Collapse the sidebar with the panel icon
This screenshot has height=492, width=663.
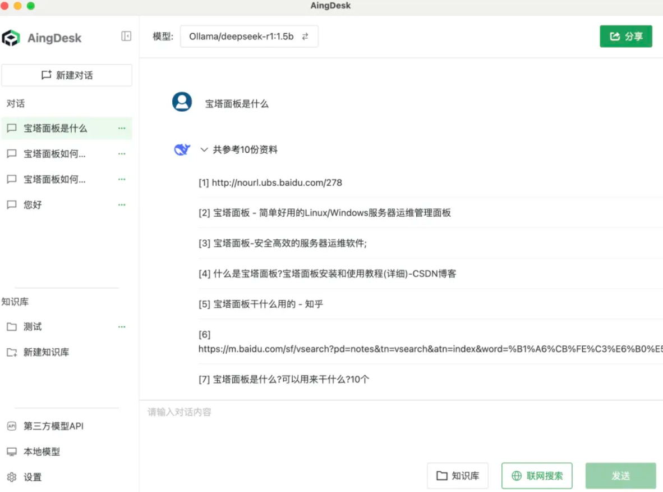(x=126, y=36)
